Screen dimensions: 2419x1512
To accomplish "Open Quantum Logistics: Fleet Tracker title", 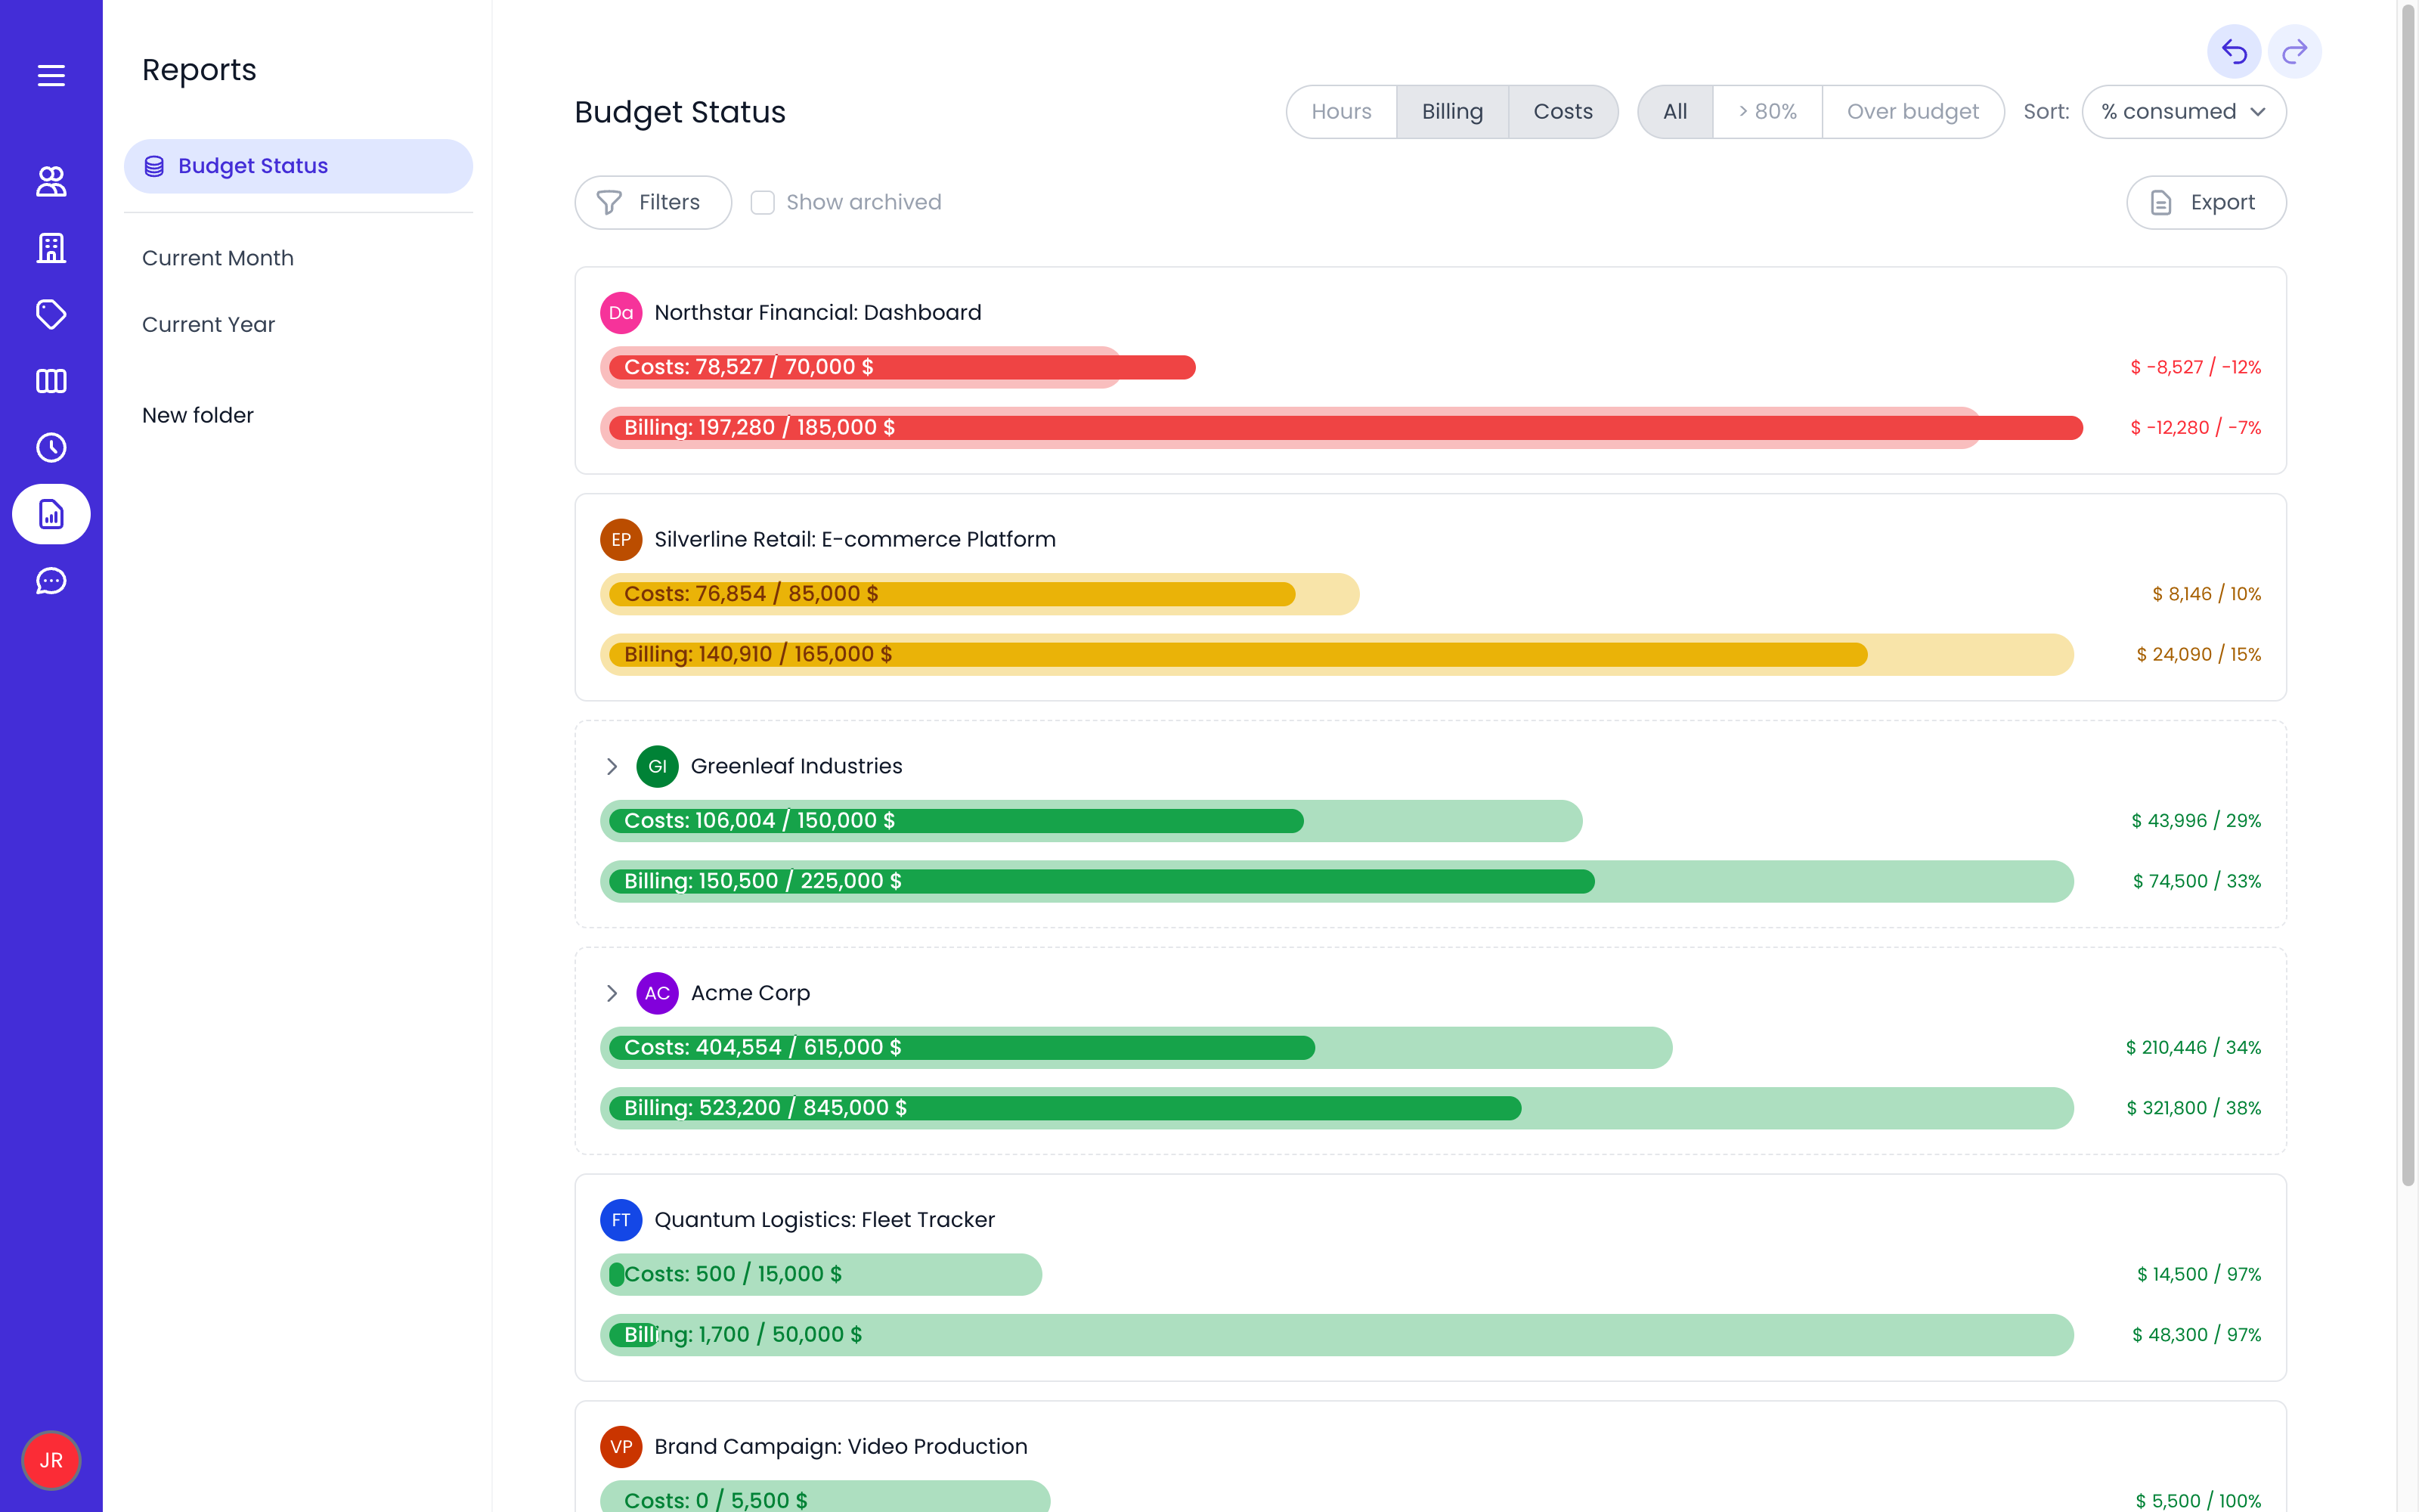I will point(825,1220).
